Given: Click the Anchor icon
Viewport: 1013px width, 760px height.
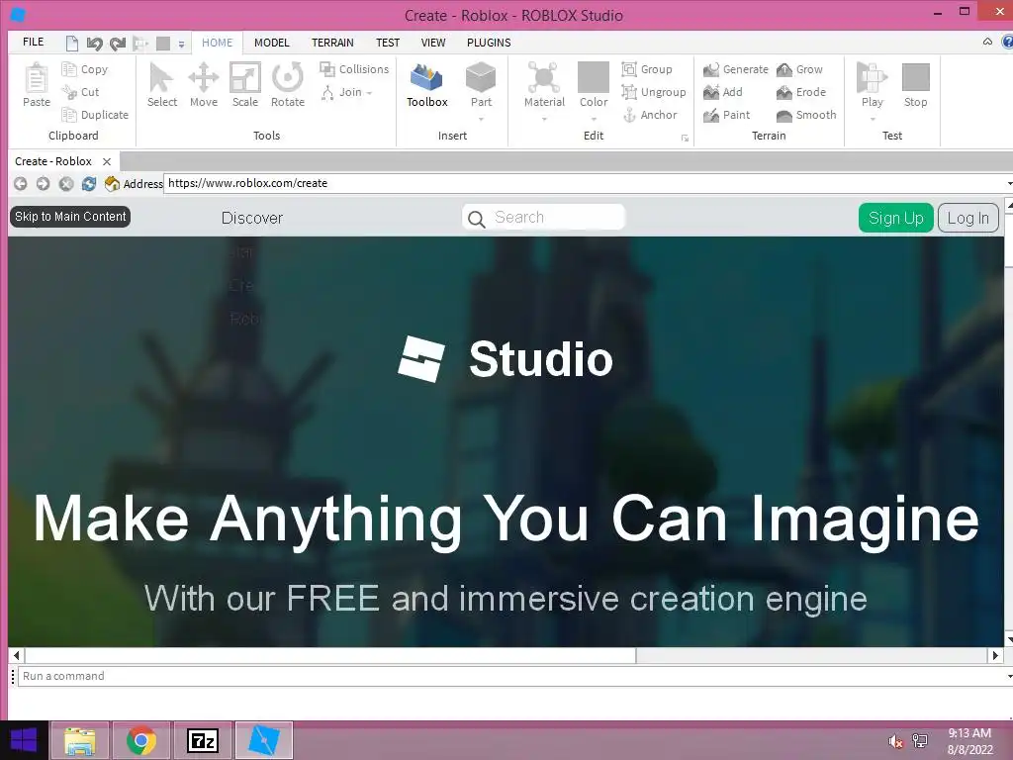Looking at the screenshot, I should 630,115.
